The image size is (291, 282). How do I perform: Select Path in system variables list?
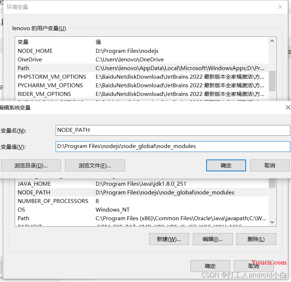coord(143,218)
